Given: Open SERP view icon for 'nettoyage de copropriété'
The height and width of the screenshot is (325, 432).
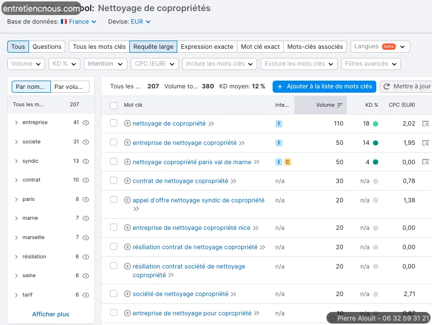Looking at the screenshot, I should click(x=425, y=124).
